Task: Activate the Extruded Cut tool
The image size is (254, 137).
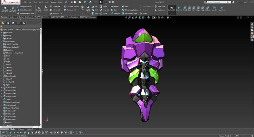Action: (x=39, y=9)
